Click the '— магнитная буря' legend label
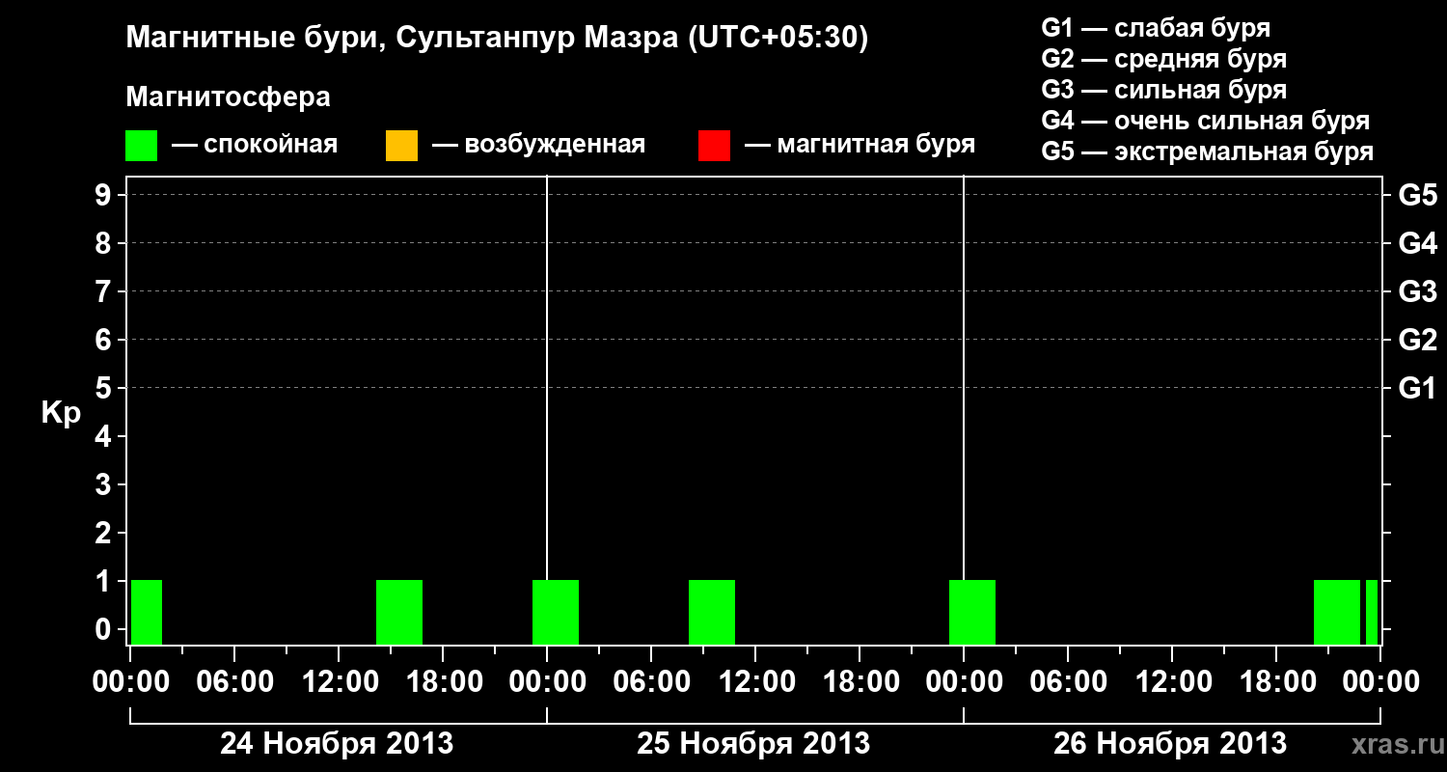The width and height of the screenshot is (1447, 772). tap(860, 146)
